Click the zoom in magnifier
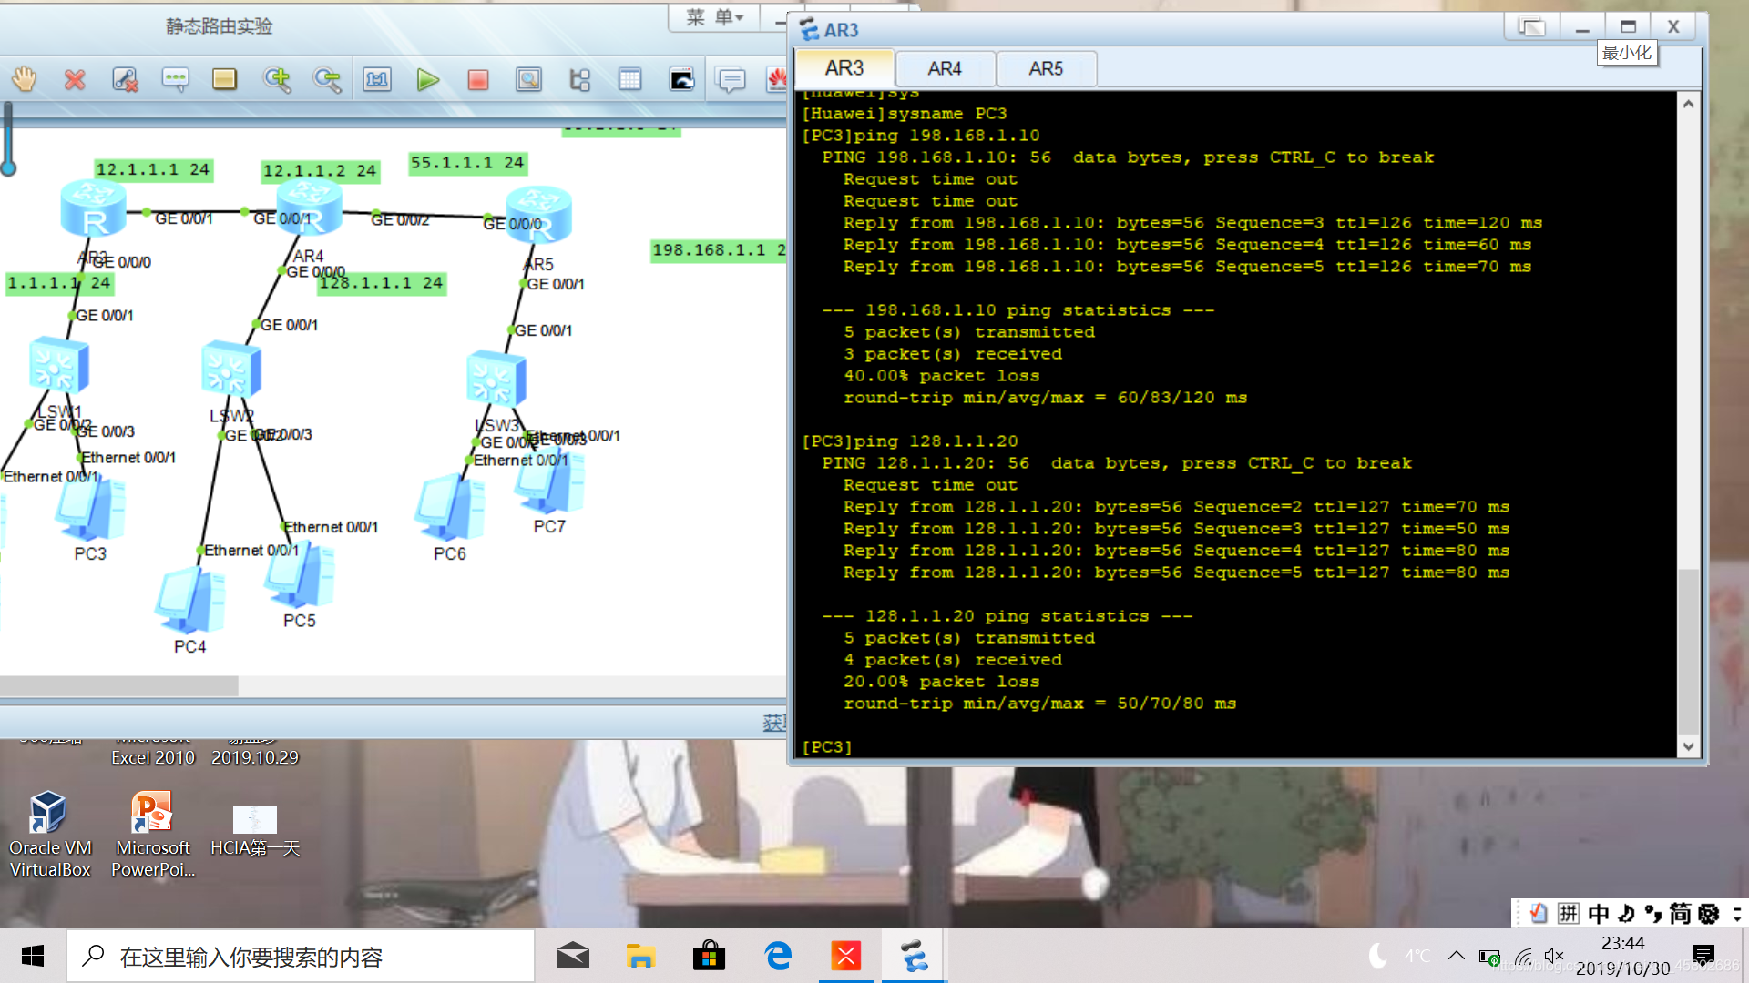 277,80
